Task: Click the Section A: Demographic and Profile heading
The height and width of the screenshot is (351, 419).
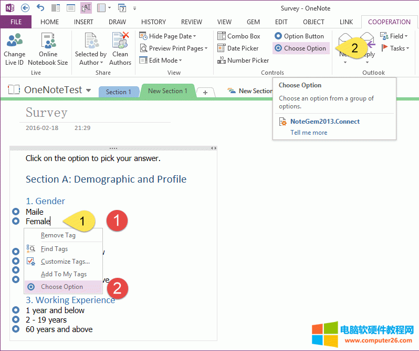Action: coord(106,179)
